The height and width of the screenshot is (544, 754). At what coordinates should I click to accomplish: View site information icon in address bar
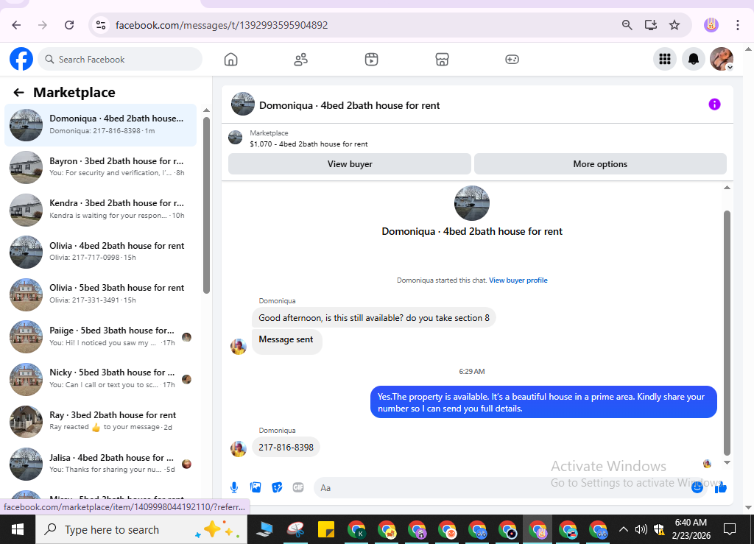100,25
